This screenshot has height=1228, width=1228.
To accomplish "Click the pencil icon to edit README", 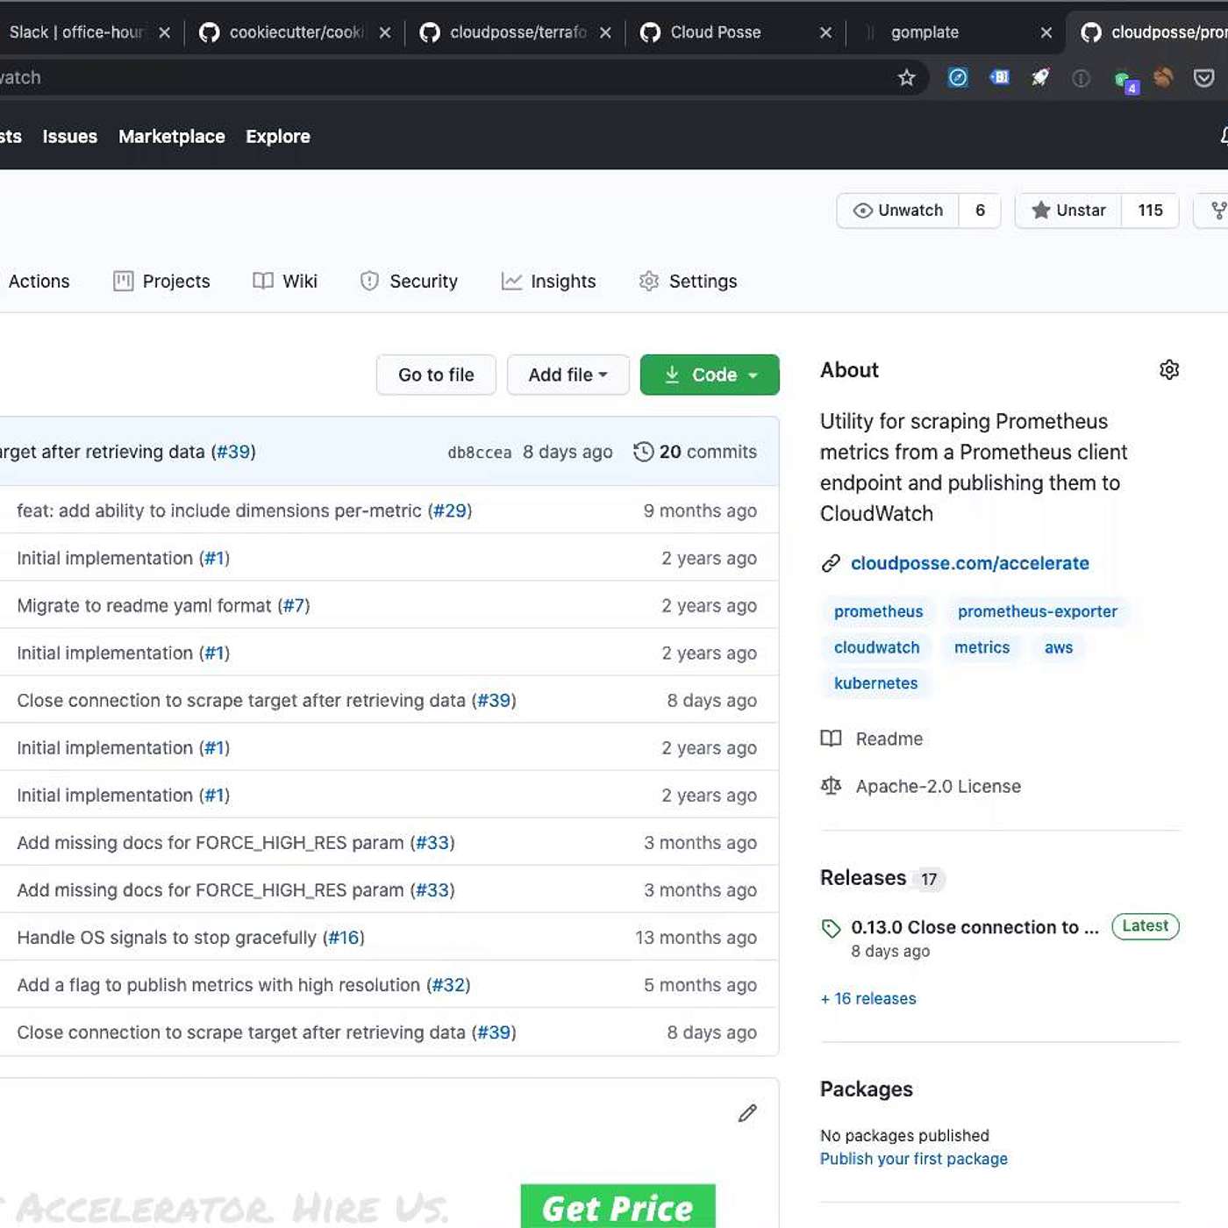I will (x=747, y=1113).
